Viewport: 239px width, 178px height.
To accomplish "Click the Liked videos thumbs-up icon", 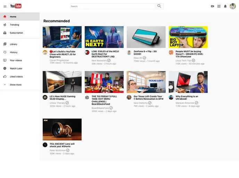I will click(5, 76).
